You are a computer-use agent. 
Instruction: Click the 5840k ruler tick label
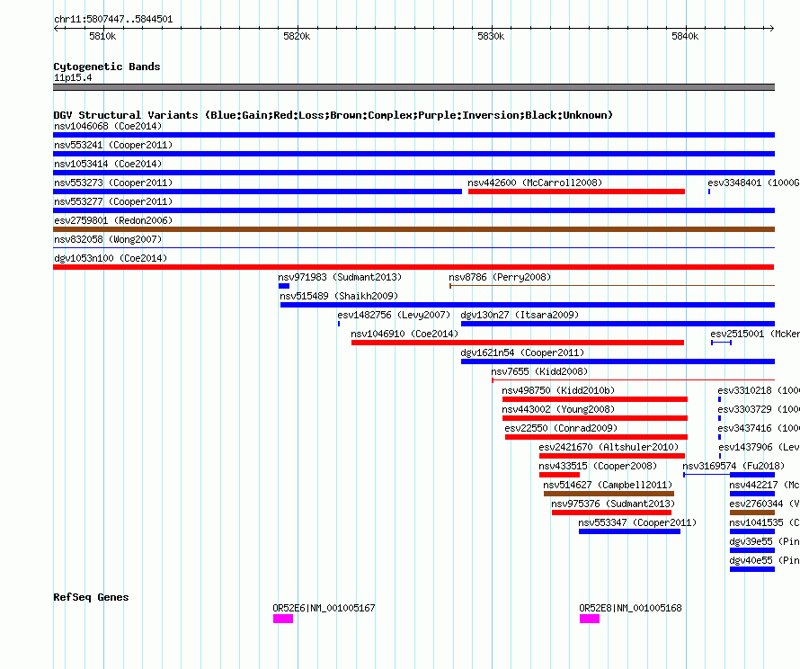point(685,36)
